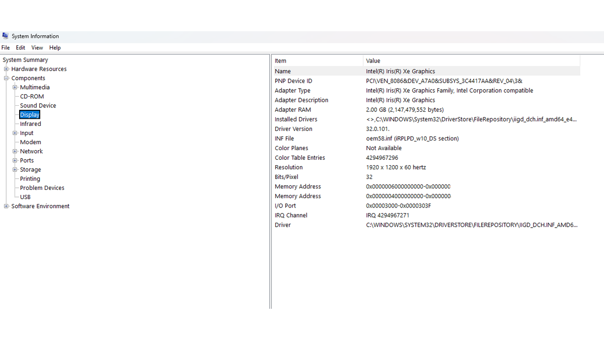Viewport: 604px width, 340px height.
Task: Open the Edit menu
Action: (20, 48)
